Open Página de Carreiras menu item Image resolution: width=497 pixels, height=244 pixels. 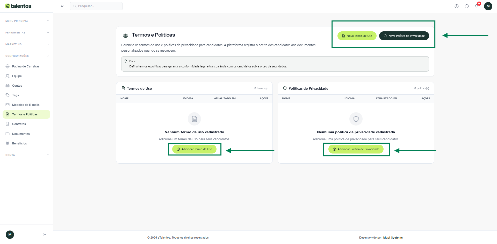(x=26, y=66)
